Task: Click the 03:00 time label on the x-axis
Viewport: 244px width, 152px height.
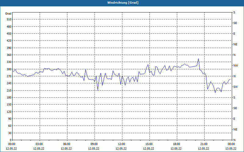Action: [x=39, y=144]
